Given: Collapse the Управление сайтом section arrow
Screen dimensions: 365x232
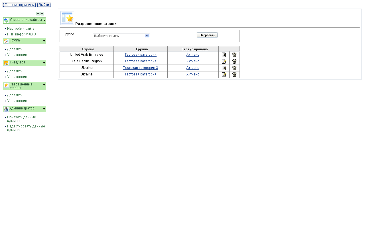Looking at the screenshot, I should tap(44, 20).
